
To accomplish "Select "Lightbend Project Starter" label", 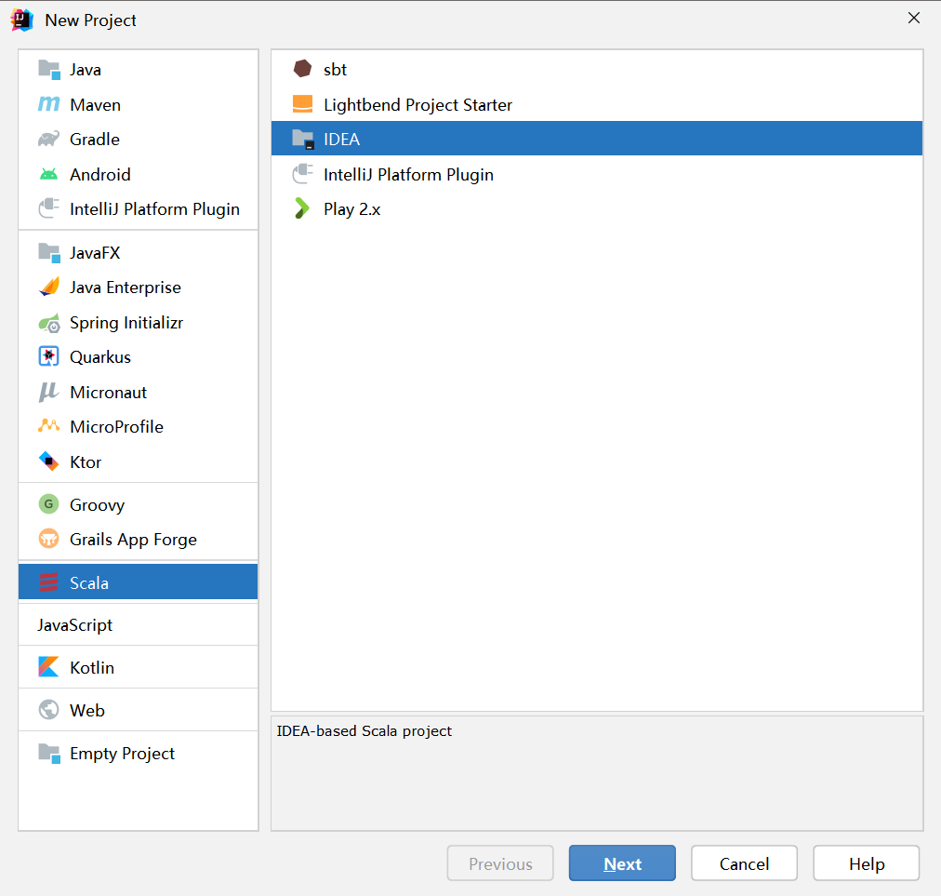I will tap(418, 105).
